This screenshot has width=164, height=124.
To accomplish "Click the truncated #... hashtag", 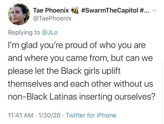I will point(144,10).
